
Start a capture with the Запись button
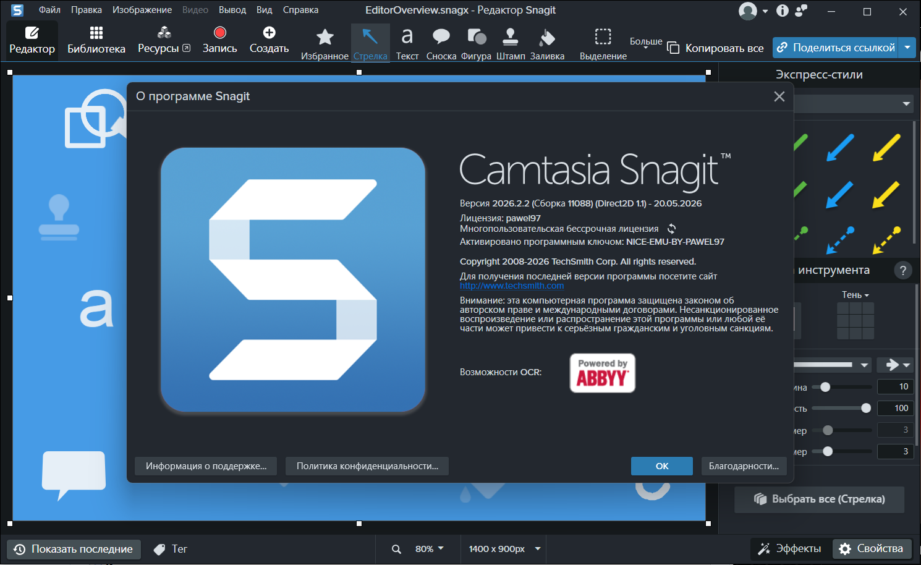(x=219, y=41)
